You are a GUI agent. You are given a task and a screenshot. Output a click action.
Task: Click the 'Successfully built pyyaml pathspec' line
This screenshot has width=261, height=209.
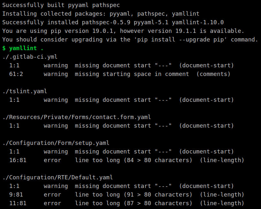61,5
